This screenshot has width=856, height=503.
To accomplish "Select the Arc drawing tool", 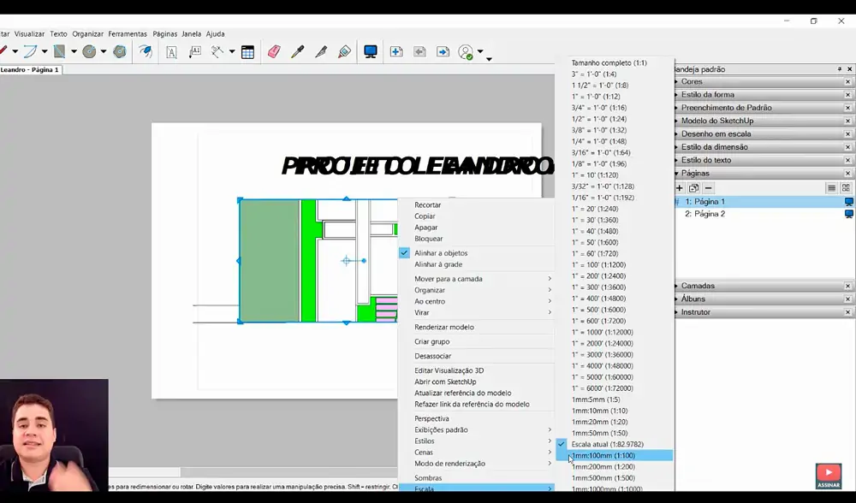I will pos(29,52).
